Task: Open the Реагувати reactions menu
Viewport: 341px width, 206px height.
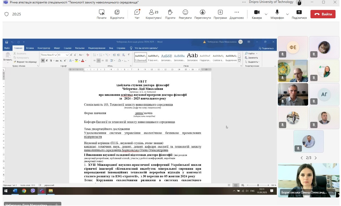Action: click(185, 14)
